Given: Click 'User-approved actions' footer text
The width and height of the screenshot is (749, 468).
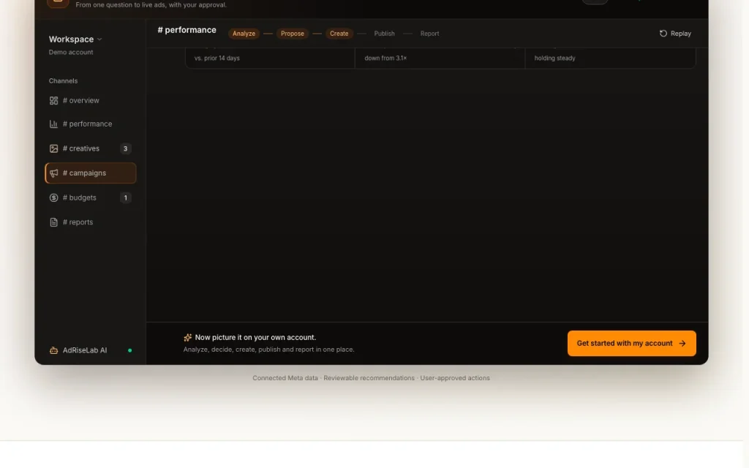Looking at the screenshot, I should 455,378.
